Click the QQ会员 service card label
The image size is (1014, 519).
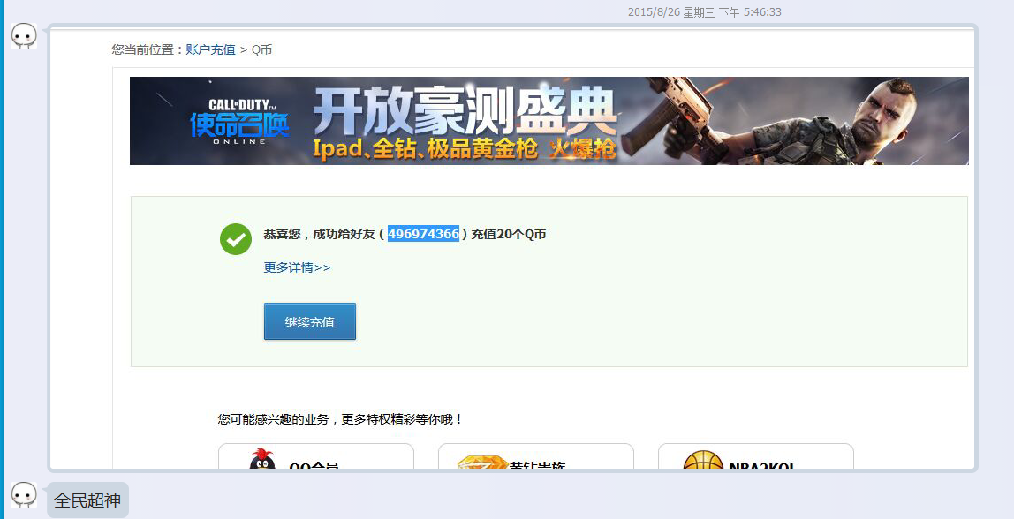click(314, 465)
